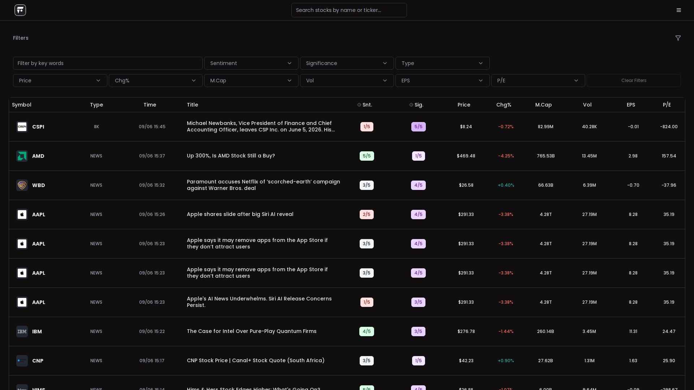Viewport: 694px width, 390px height.
Task: Click the info icon beside Snt. header
Action: pos(359,105)
